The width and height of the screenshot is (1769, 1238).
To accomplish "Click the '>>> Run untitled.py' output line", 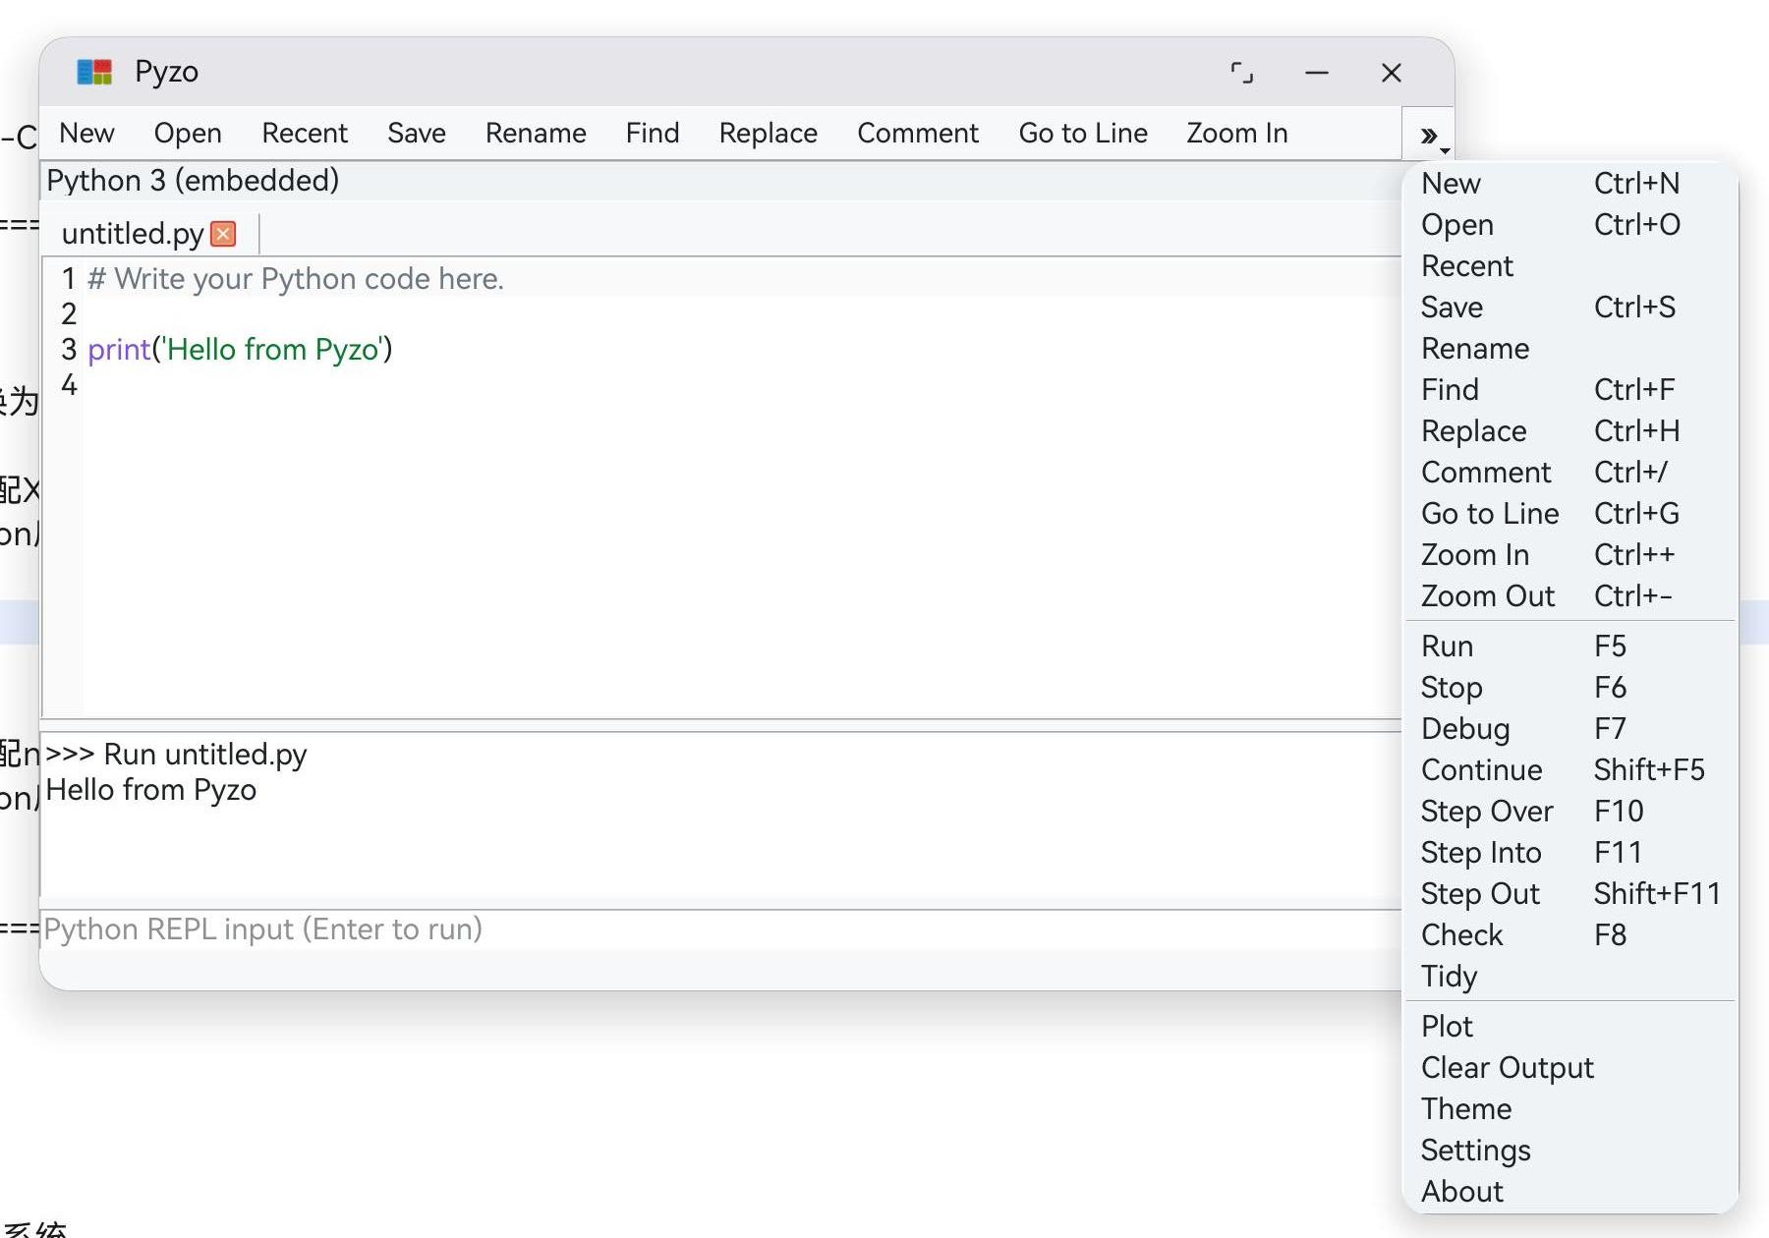I will coord(176,755).
